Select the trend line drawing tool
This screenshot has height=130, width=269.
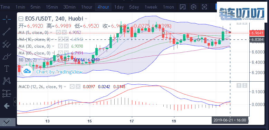[x=7, y=32]
